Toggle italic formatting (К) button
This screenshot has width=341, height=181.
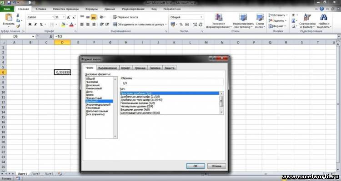(35, 24)
